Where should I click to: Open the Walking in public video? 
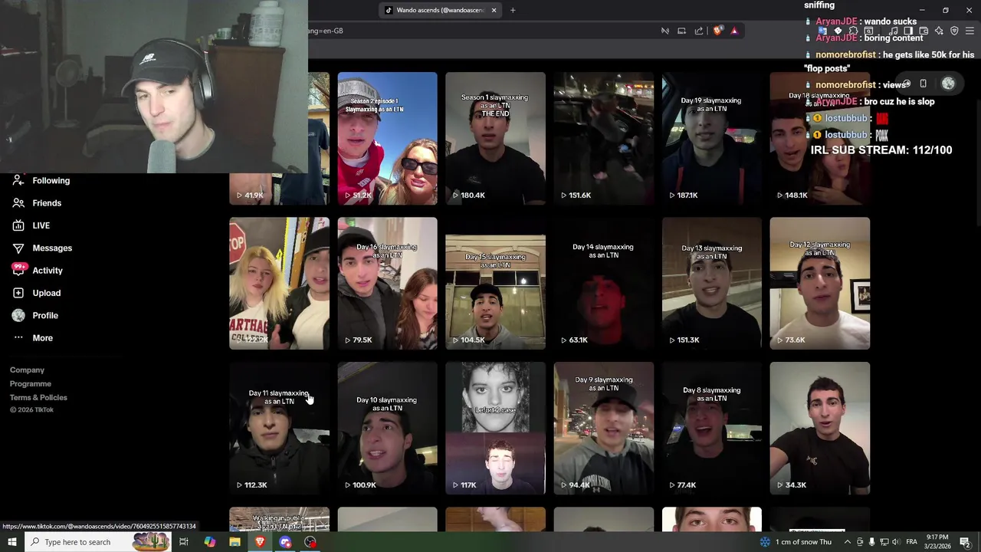pyautogui.click(x=280, y=519)
